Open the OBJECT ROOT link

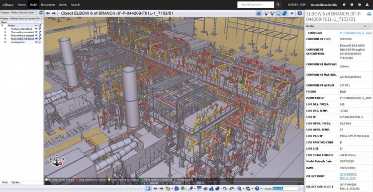pyautogui.click(x=348, y=176)
